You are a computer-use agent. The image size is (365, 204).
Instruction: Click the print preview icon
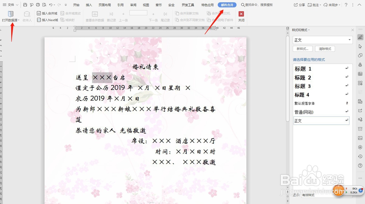click(44, 5)
